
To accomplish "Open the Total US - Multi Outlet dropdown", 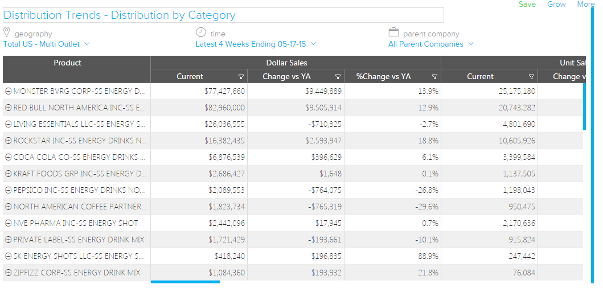I will (x=46, y=44).
